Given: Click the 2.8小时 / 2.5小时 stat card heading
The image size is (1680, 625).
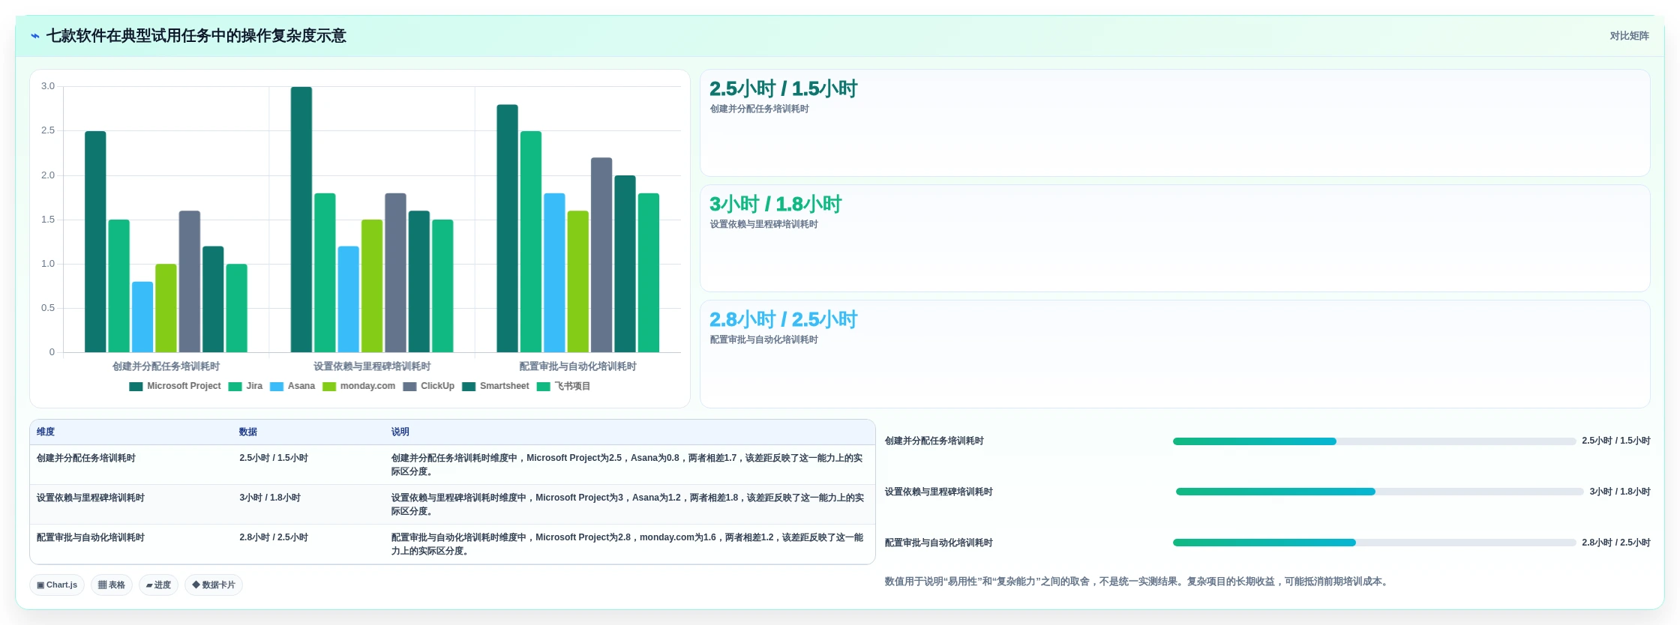Looking at the screenshot, I should tap(783, 319).
